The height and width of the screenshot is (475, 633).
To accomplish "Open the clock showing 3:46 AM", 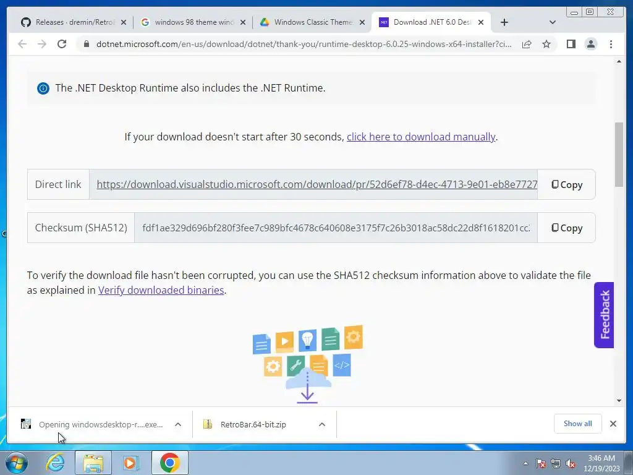I will [601, 463].
